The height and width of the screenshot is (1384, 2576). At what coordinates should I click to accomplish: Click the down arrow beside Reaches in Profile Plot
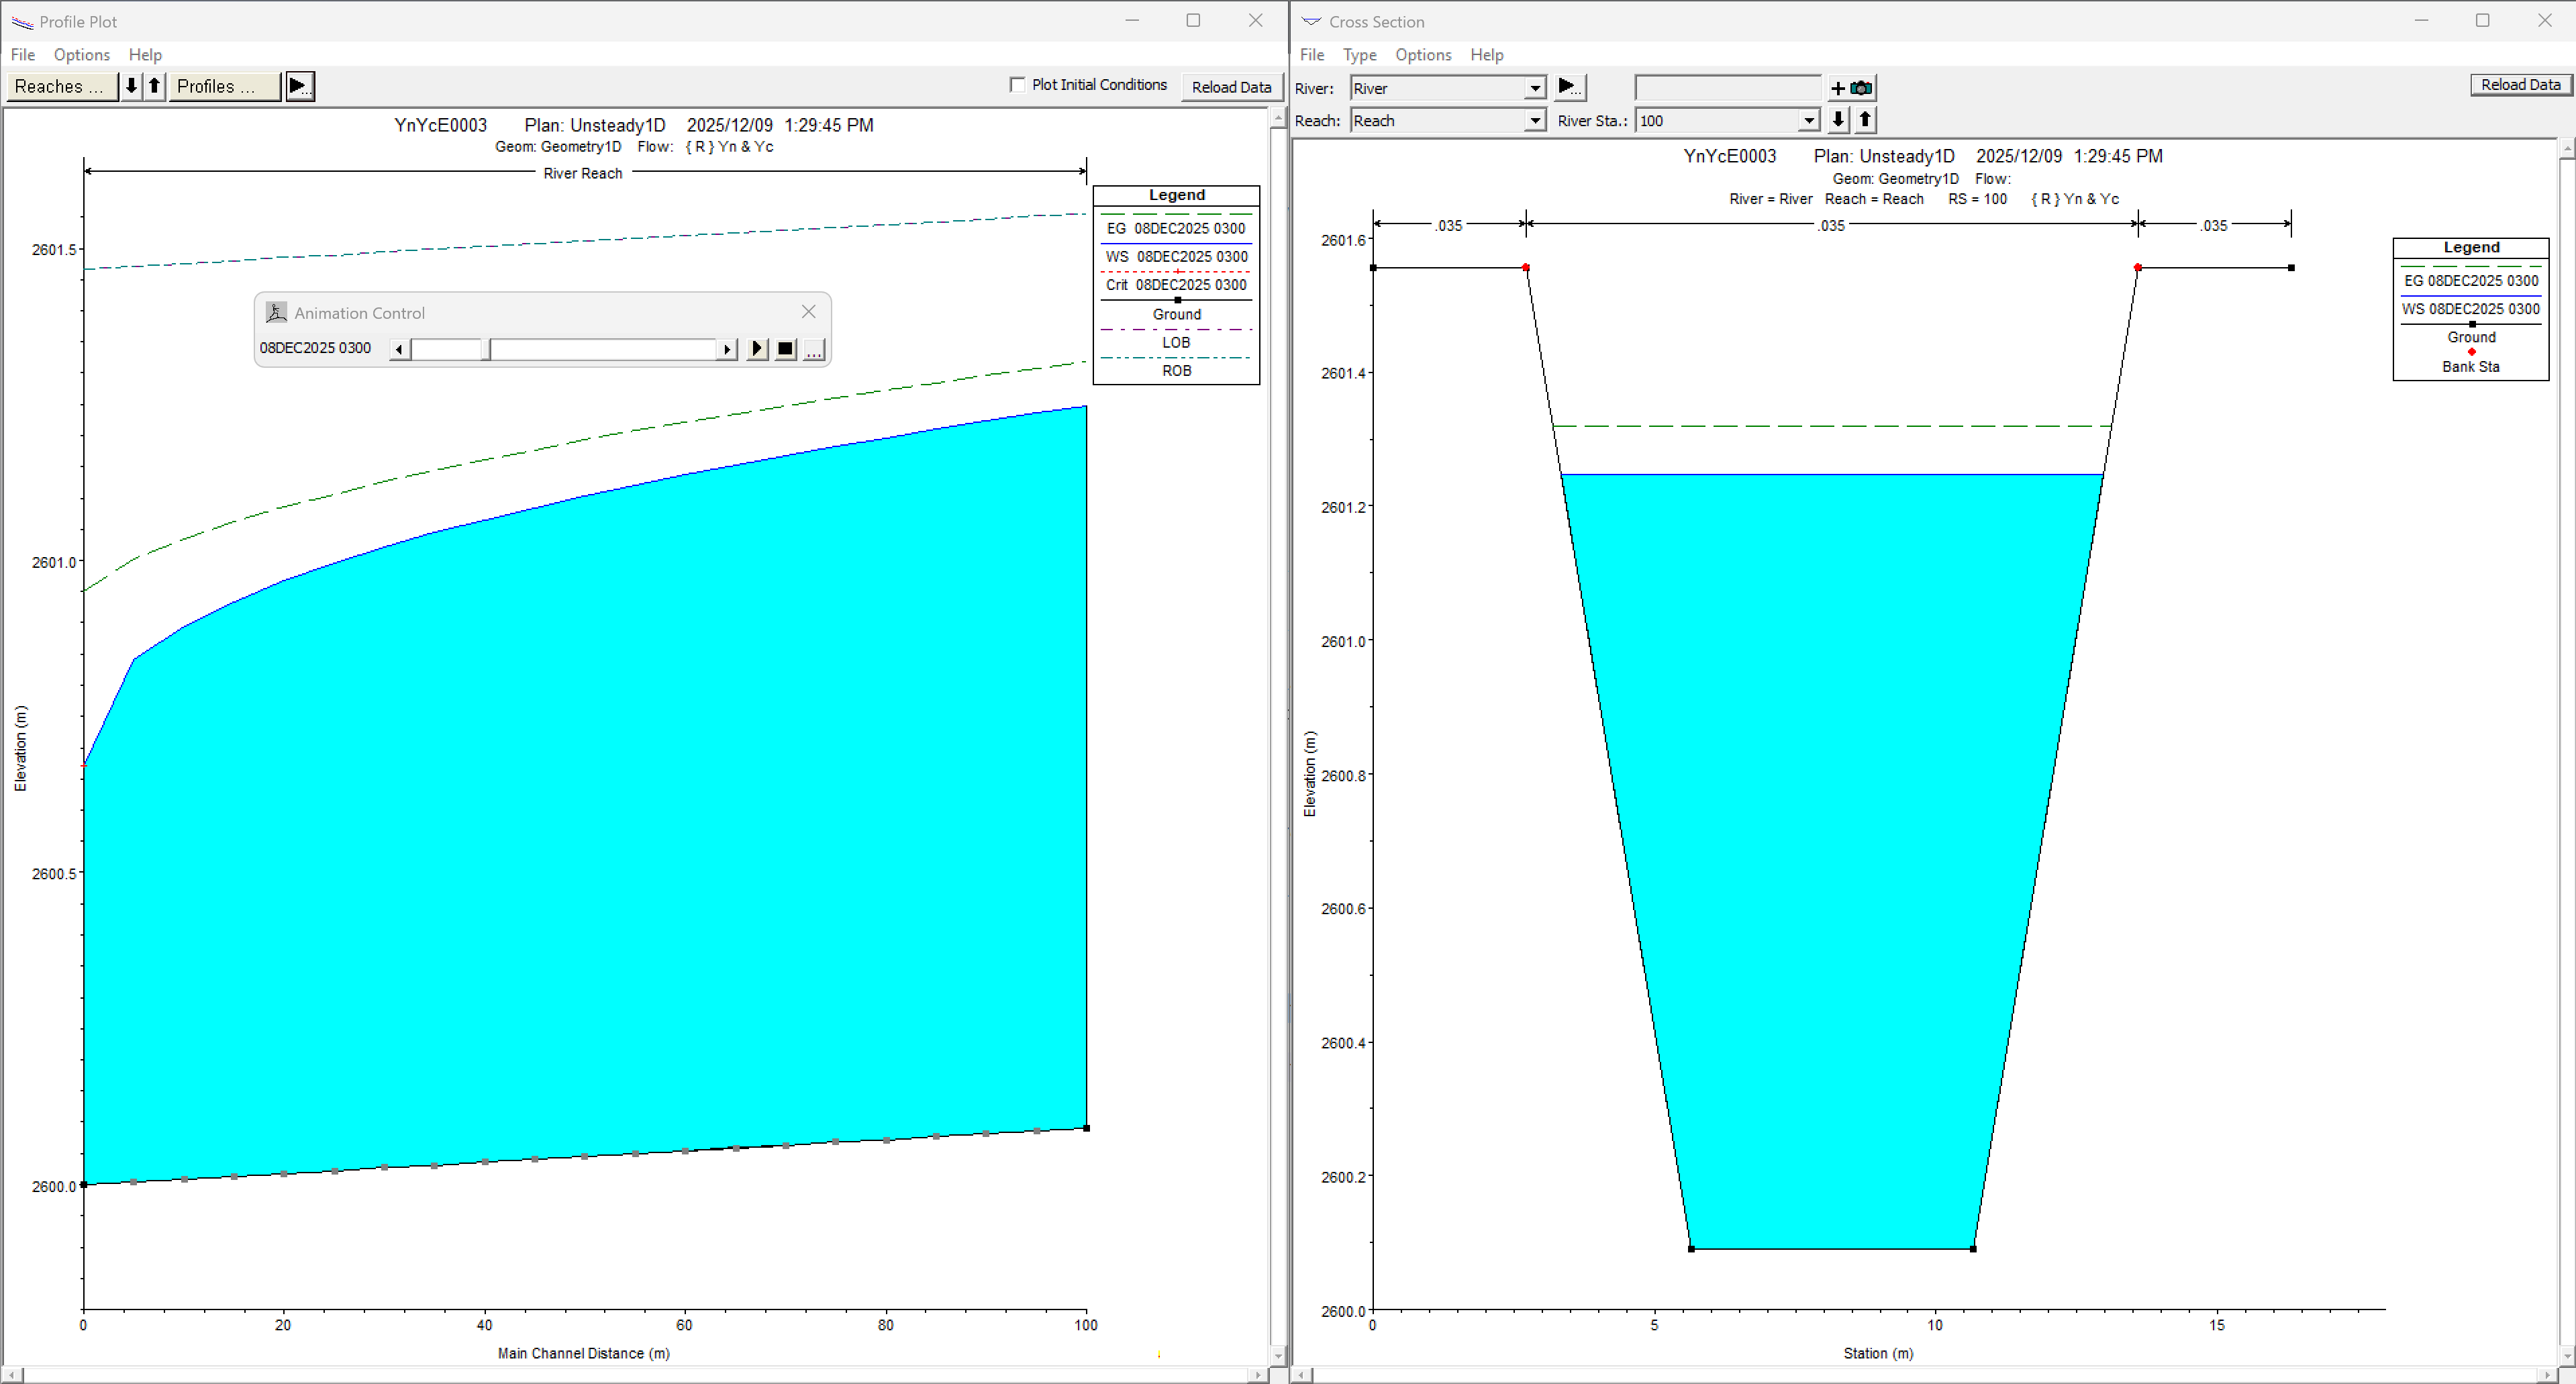click(x=131, y=86)
